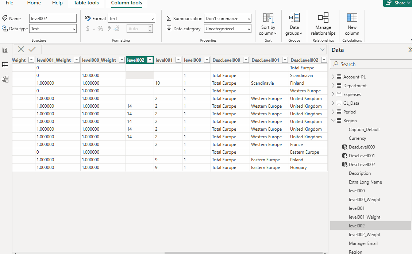Commit formula with checkmark icon

coord(32,50)
